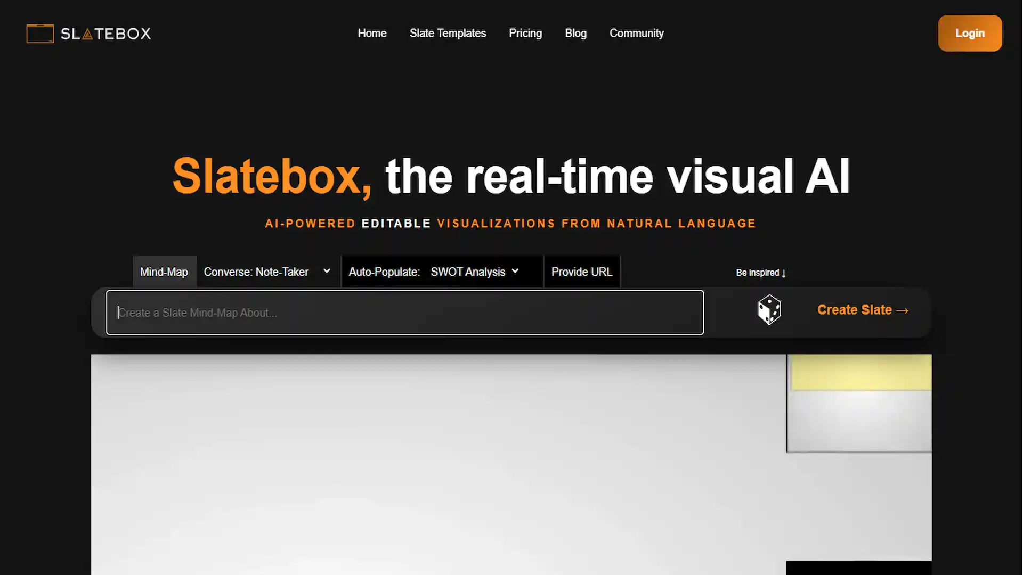Open the Home page
This screenshot has width=1023, height=575.
(x=372, y=33)
